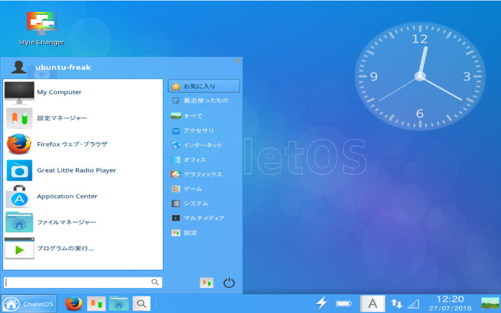Screen dimensions: 501x313
Task: Open the ゲーム category
Action: point(204,189)
